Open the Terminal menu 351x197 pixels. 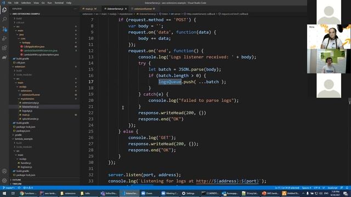click(59, 3)
